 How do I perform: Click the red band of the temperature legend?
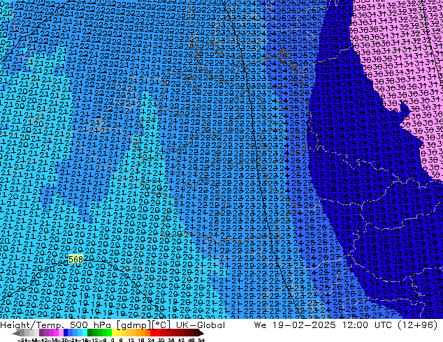(152, 333)
